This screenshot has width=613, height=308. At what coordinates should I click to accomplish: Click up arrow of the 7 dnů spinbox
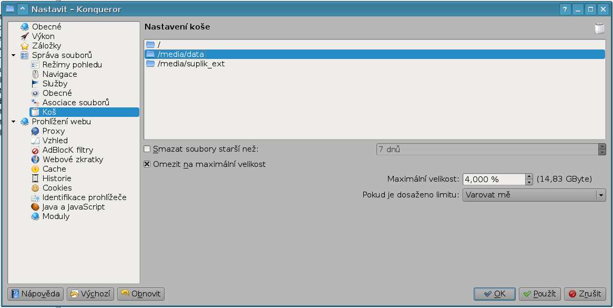(602, 146)
